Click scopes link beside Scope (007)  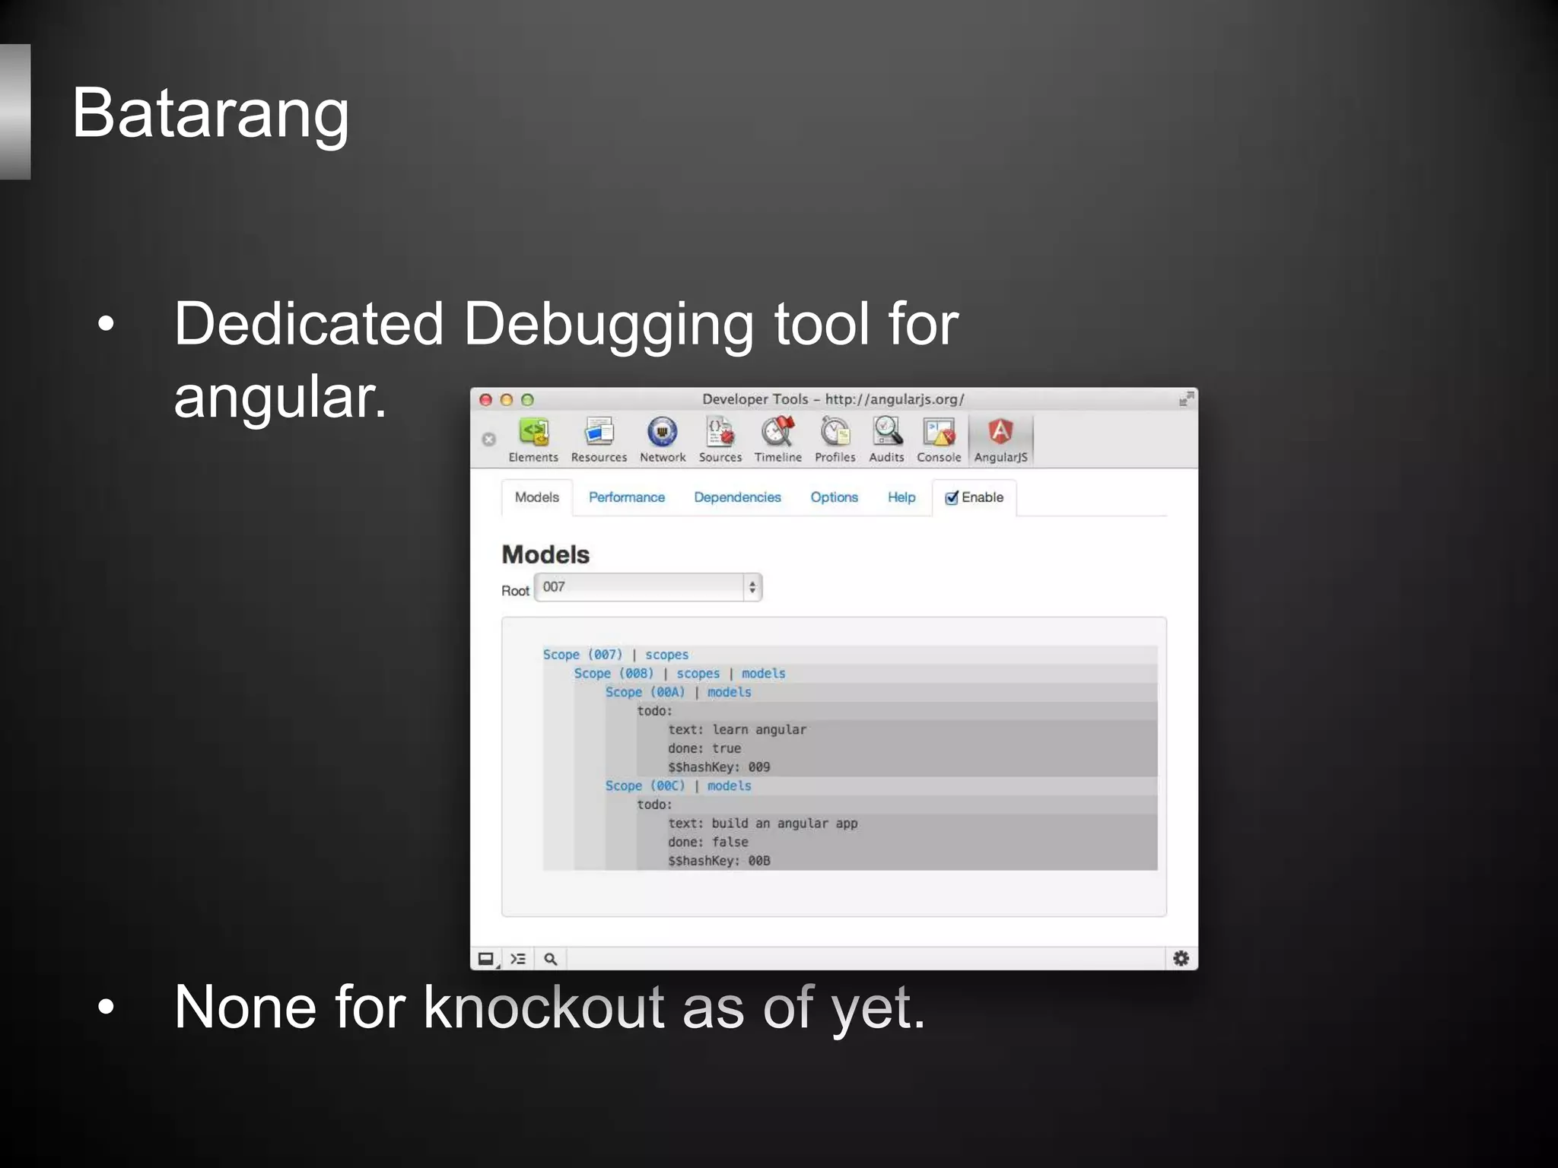click(x=667, y=655)
